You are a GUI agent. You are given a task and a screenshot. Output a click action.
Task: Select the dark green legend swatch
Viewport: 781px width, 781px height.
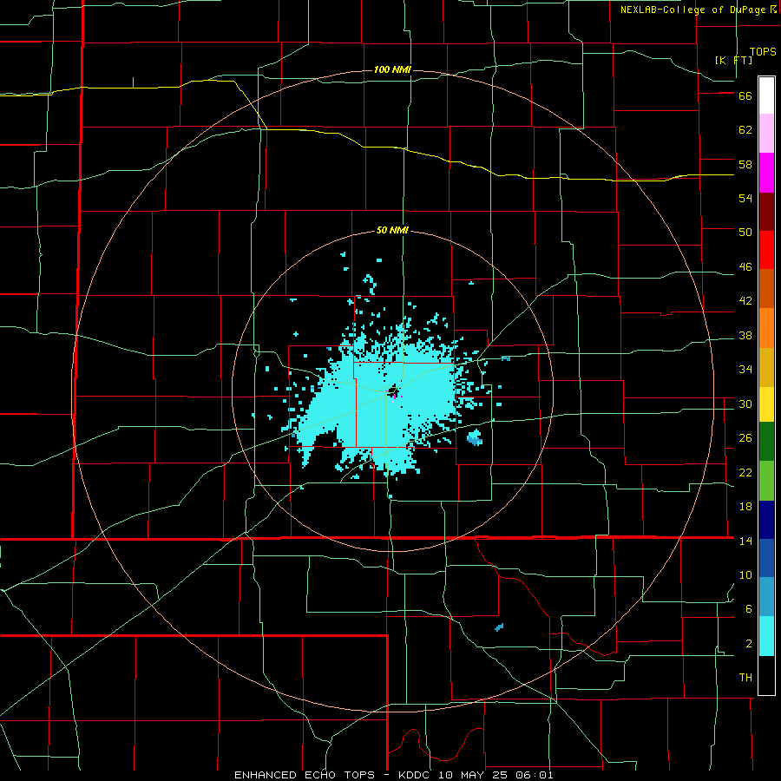pos(766,442)
